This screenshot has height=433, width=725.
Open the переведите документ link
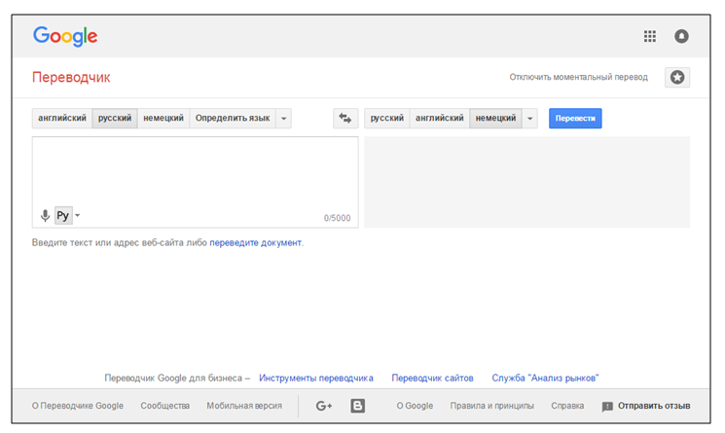point(255,242)
